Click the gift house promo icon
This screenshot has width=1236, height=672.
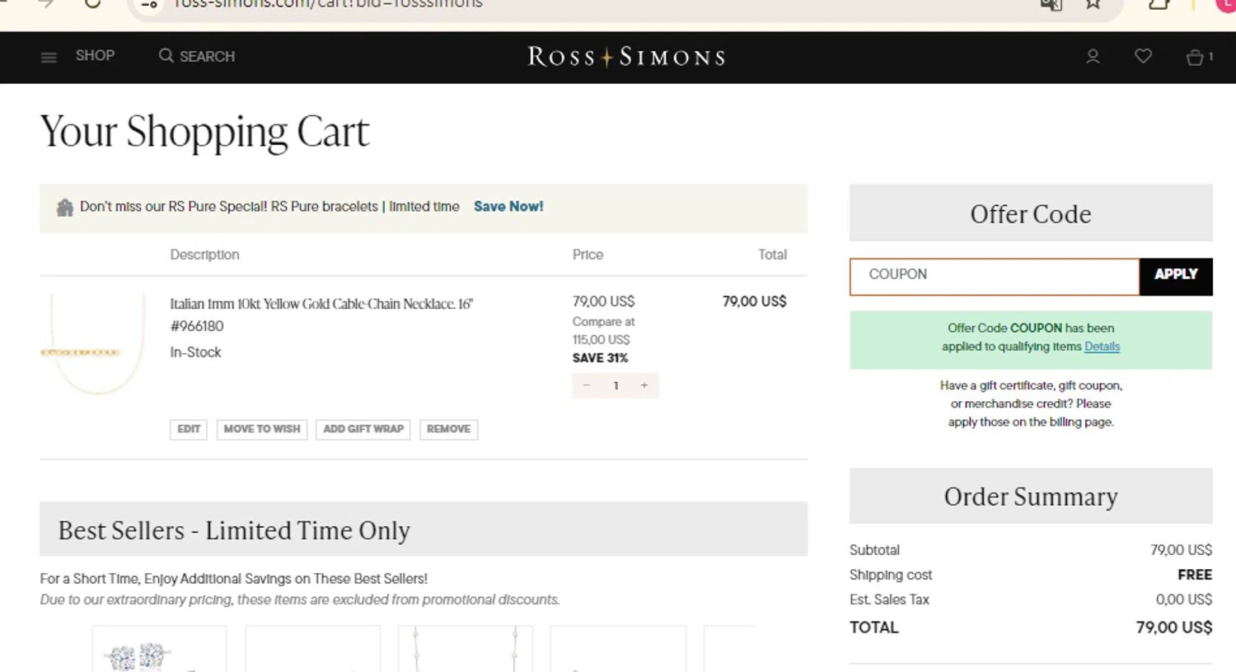(x=65, y=208)
